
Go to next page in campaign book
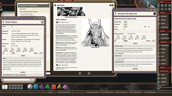coord(89,73)
